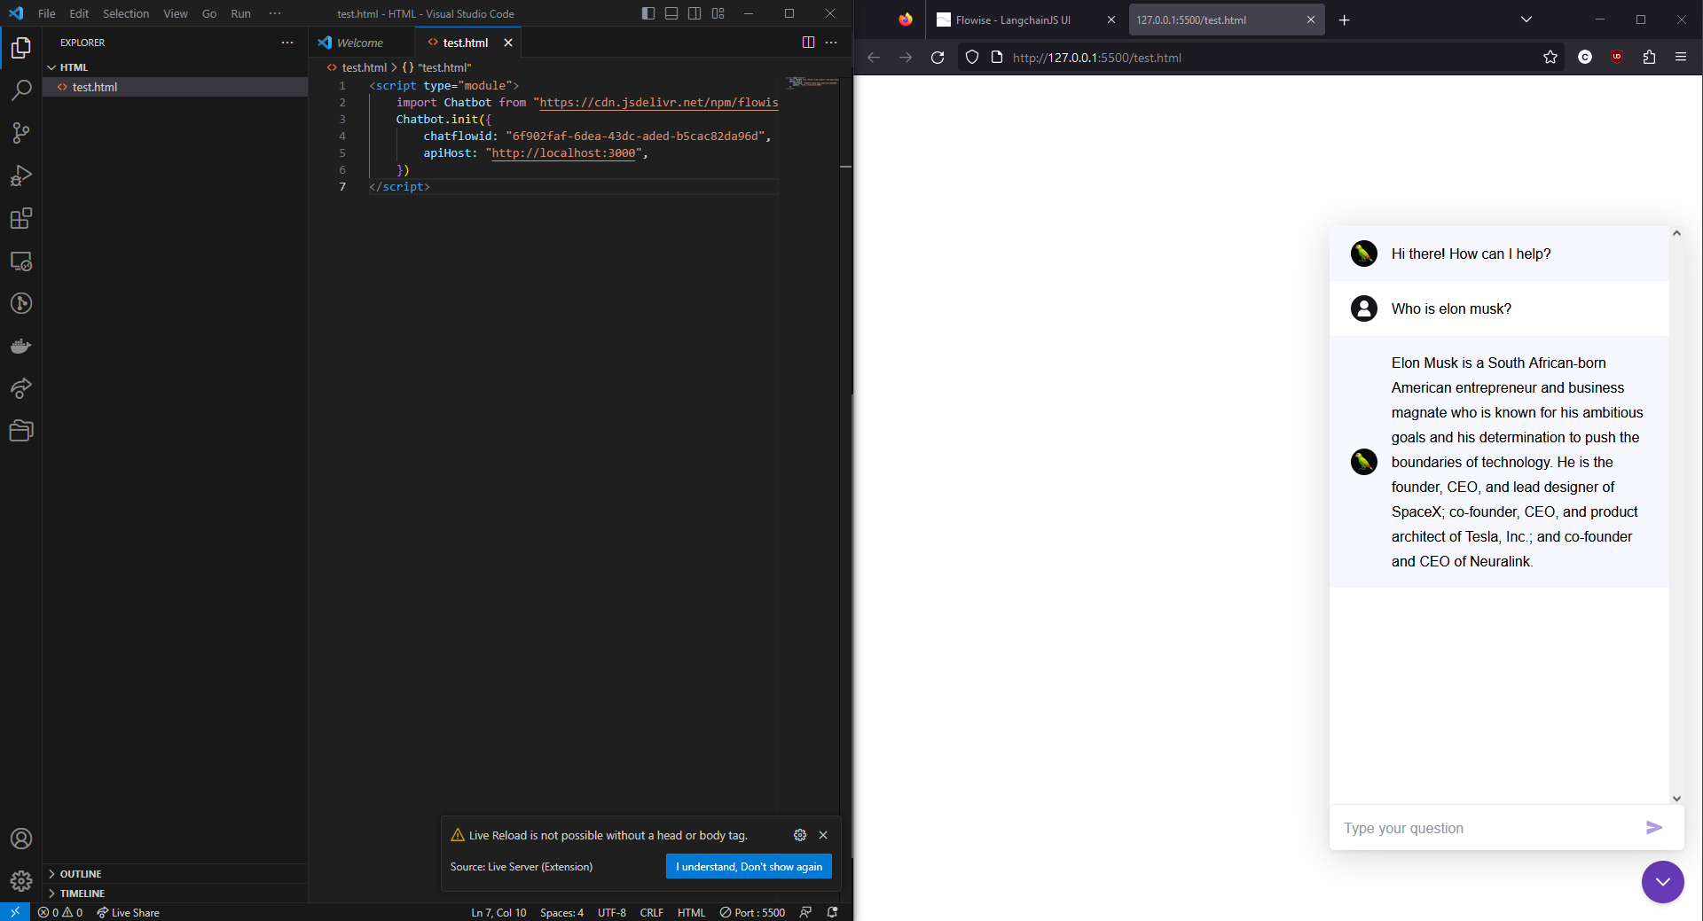Open the editor More Actions ellipsis
The width and height of the screenshot is (1703, 921).
click(831, 43)
